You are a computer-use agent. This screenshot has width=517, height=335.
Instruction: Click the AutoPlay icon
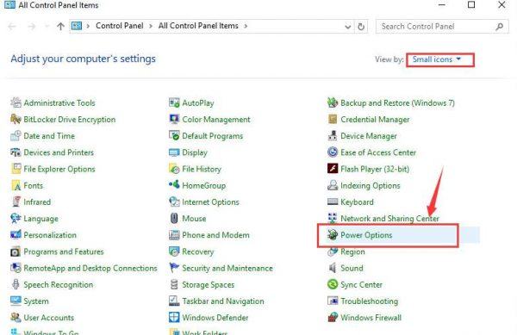(174, 102)
